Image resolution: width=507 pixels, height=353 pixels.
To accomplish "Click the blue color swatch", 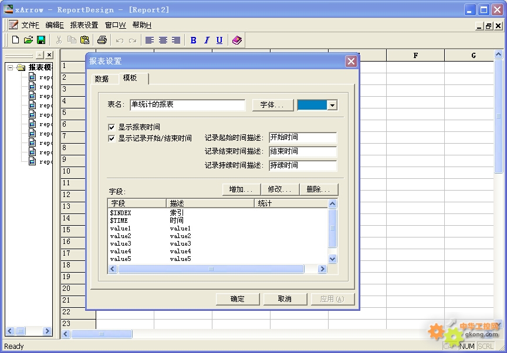I will 312,105.
